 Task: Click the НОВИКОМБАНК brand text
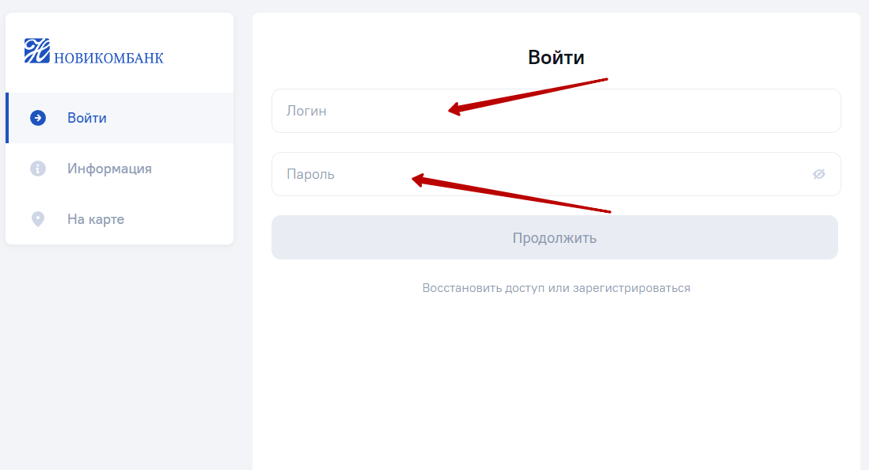pos(108,58)
